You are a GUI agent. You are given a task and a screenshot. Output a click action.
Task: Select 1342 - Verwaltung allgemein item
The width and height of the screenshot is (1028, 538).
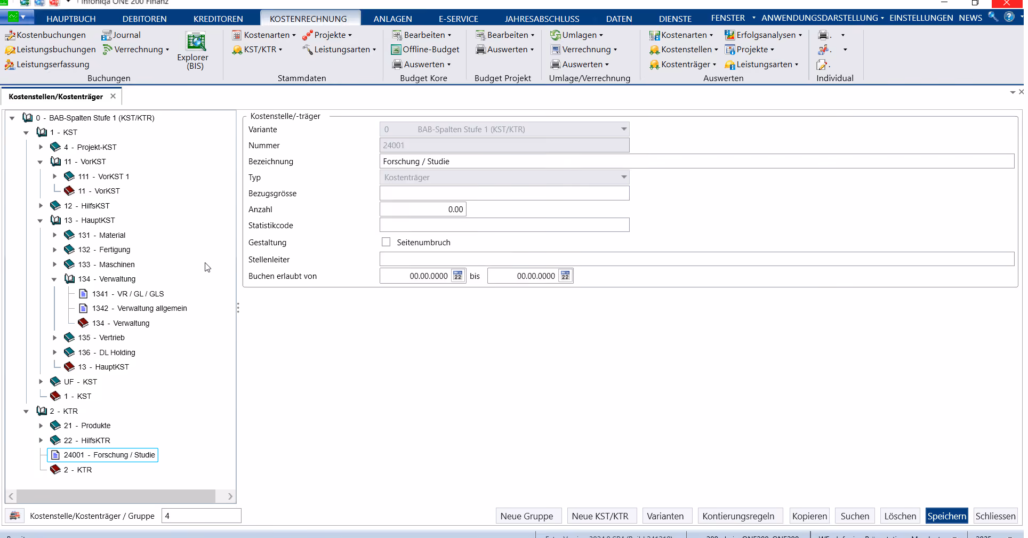click(x=133, y=308)
